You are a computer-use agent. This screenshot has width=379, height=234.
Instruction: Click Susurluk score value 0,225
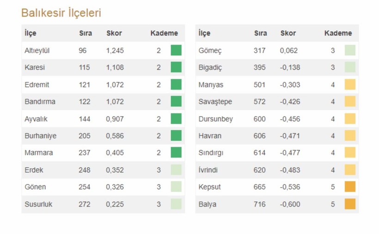click(x=115, y=204)
